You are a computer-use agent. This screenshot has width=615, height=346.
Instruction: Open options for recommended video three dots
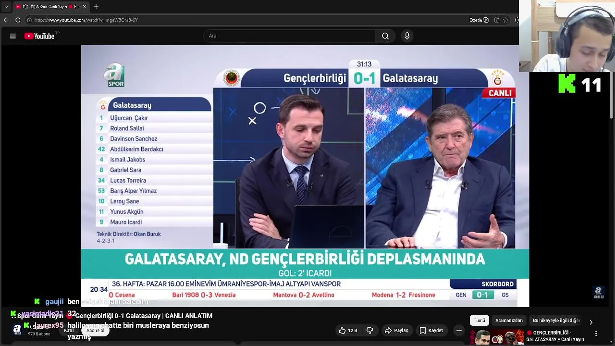click(x=596, y=334)
